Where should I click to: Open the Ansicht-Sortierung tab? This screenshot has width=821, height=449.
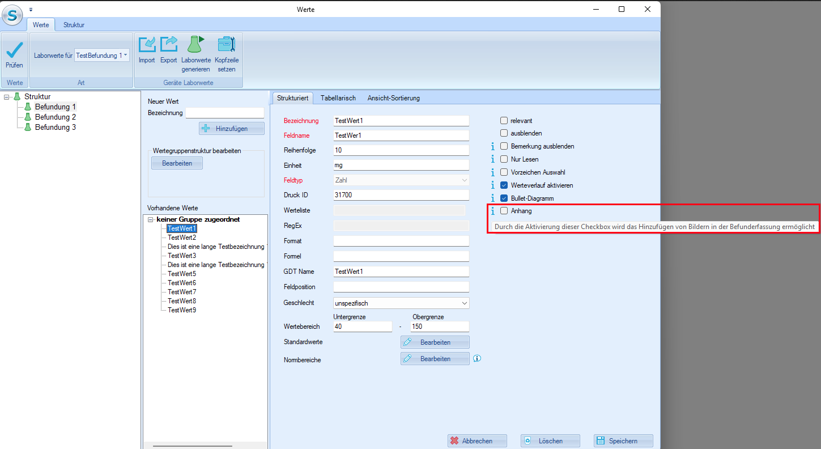(x=394, y=98)
